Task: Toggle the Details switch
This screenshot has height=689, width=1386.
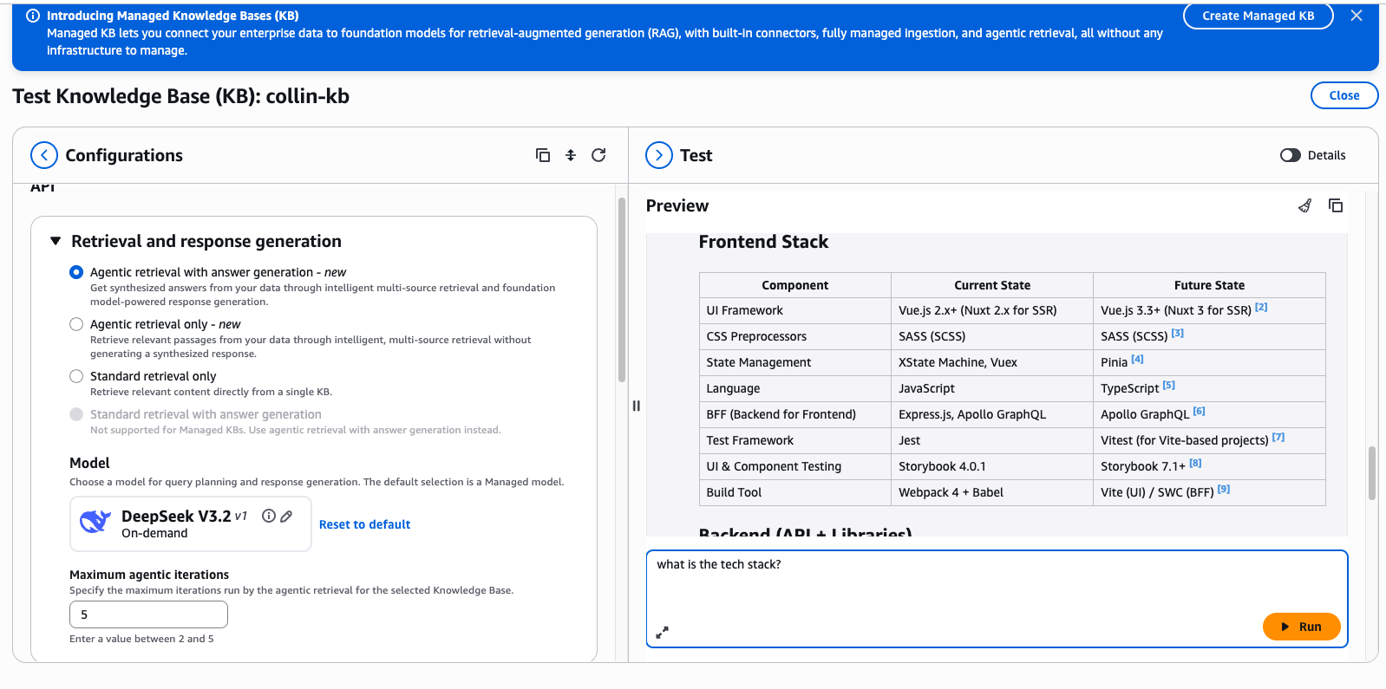Action: pyautogui.click(x=1291, y=155)
